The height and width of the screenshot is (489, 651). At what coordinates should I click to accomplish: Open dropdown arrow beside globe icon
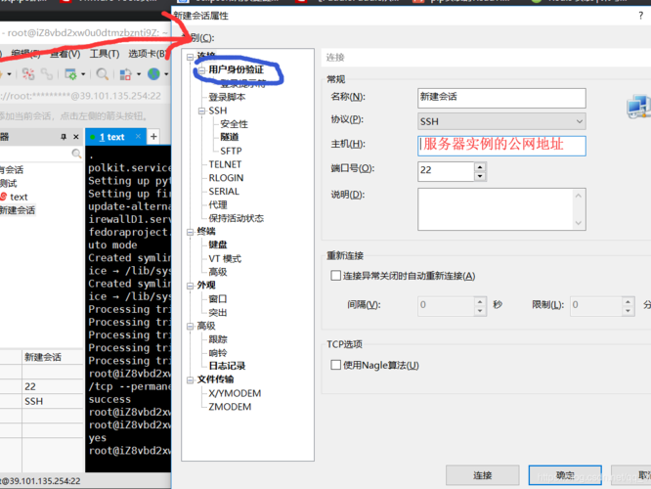click(166, 74)
